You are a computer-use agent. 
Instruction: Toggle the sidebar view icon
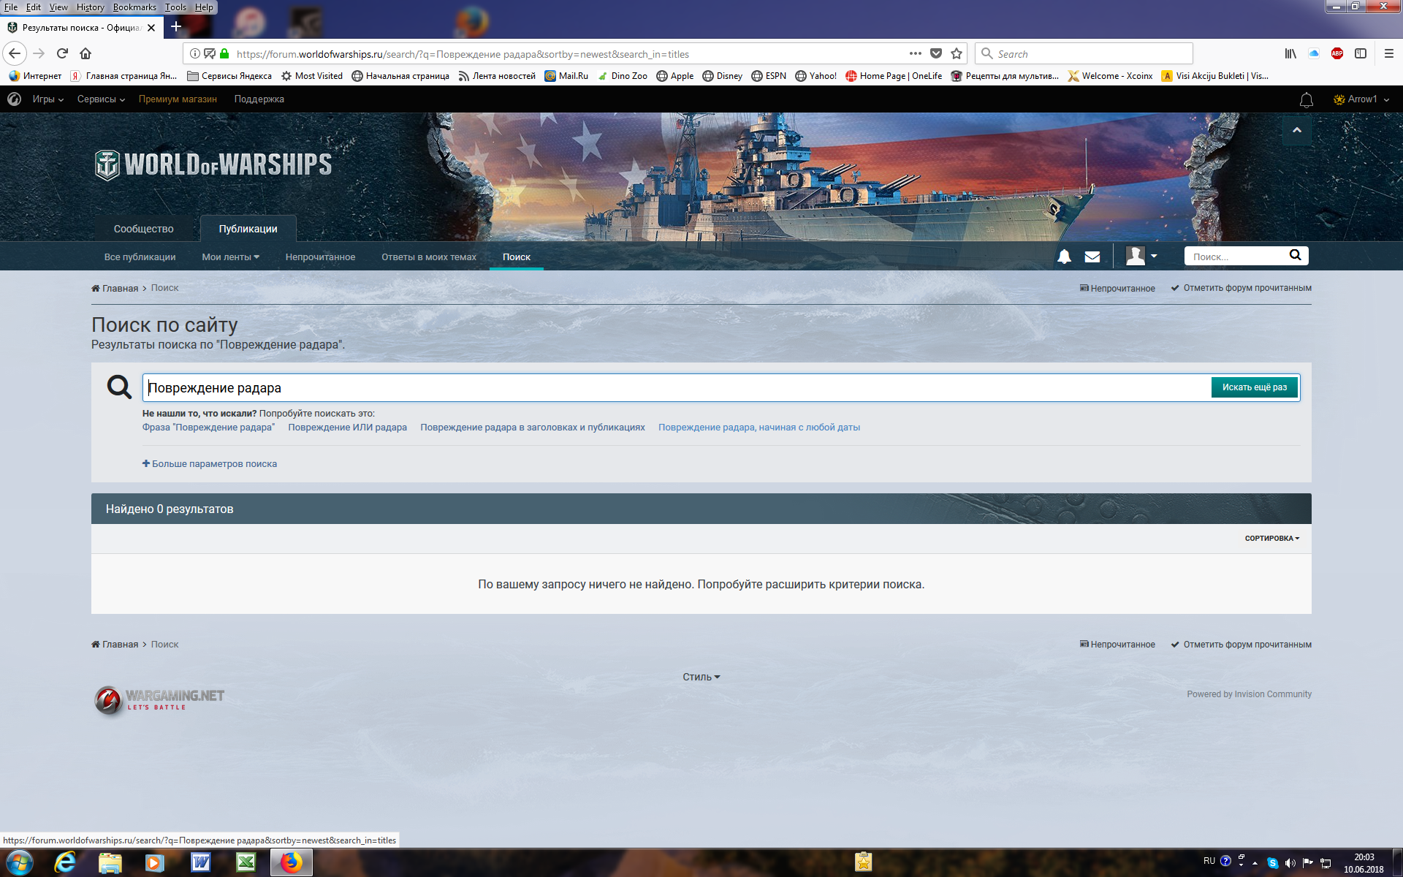1361,53
